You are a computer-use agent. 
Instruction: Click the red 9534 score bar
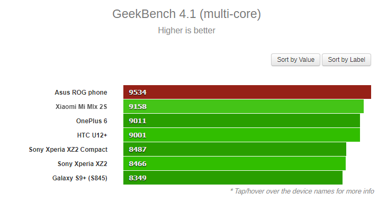click(x=247, y=92)
